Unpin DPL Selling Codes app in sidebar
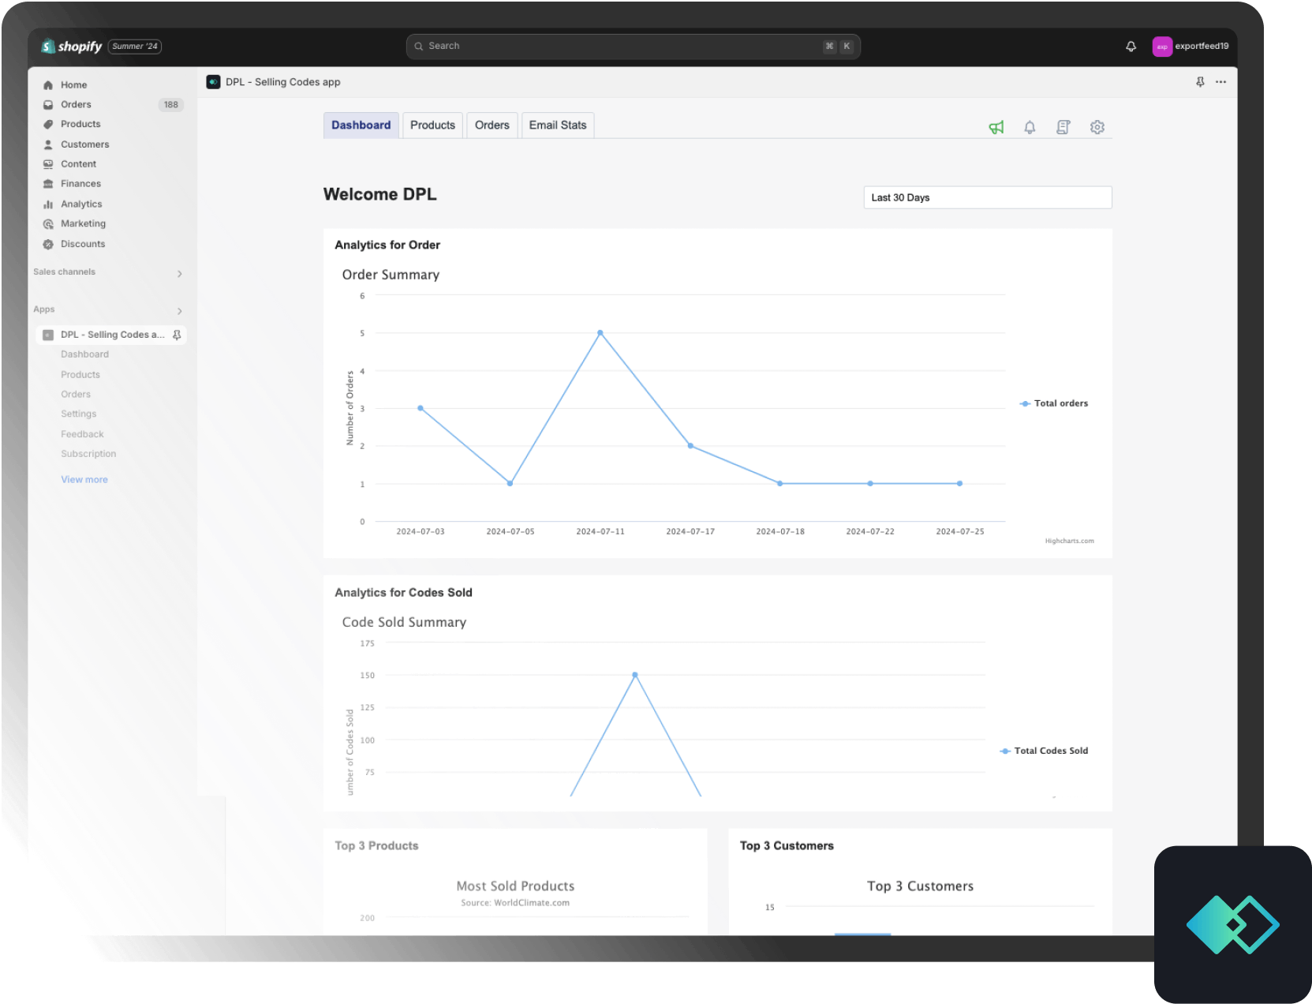Viewport: 1312px width, 1004px height. click(177, 335)
